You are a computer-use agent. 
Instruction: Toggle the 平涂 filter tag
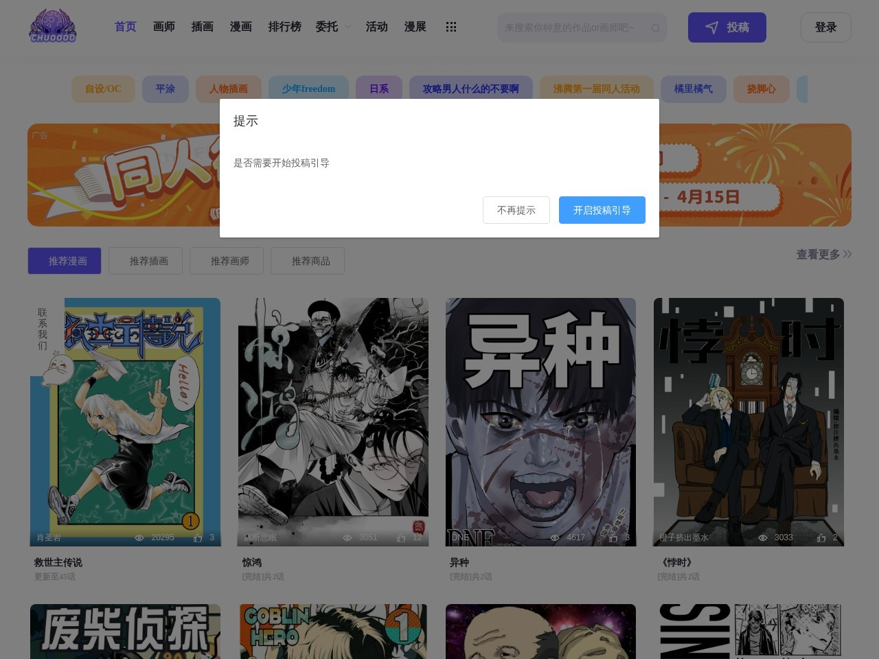(165, 89)
